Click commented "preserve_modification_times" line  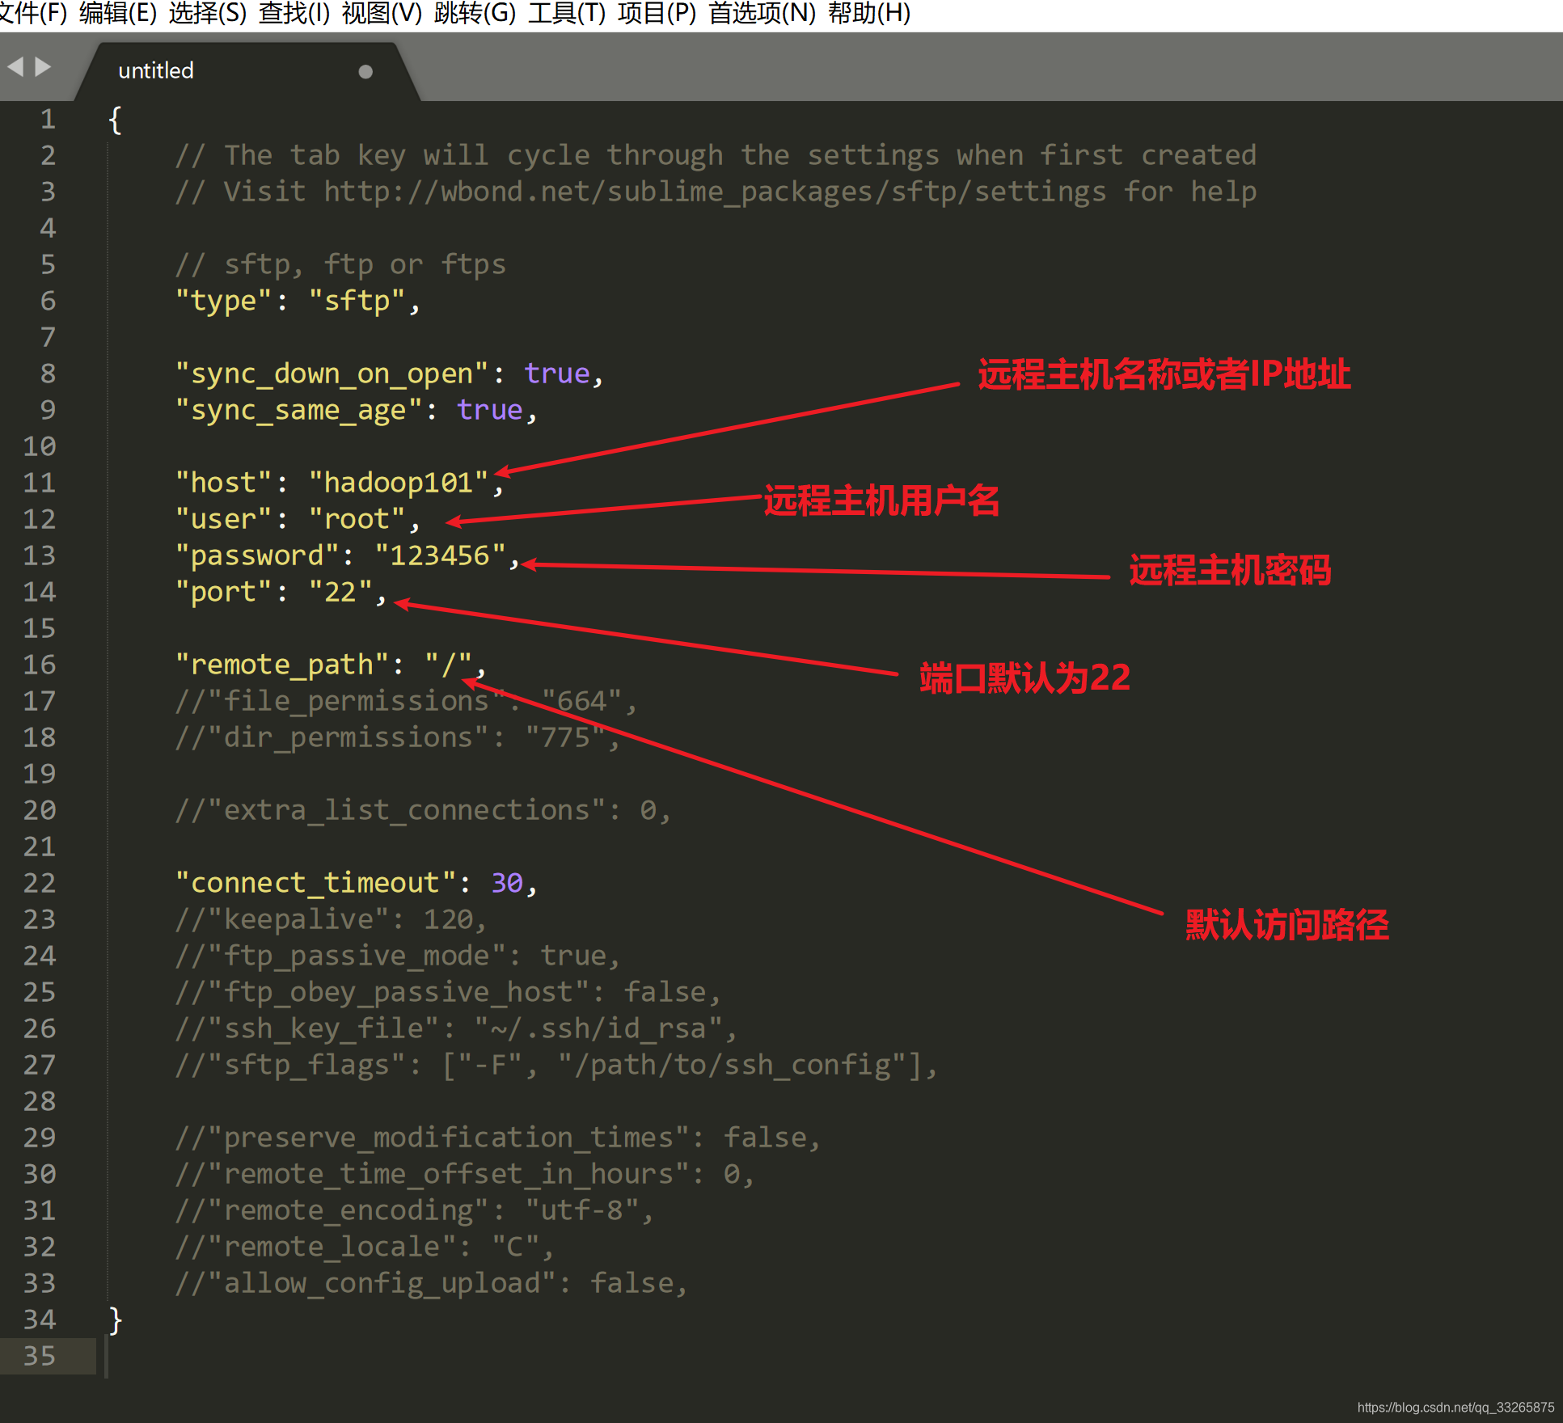click(498, 1138)
